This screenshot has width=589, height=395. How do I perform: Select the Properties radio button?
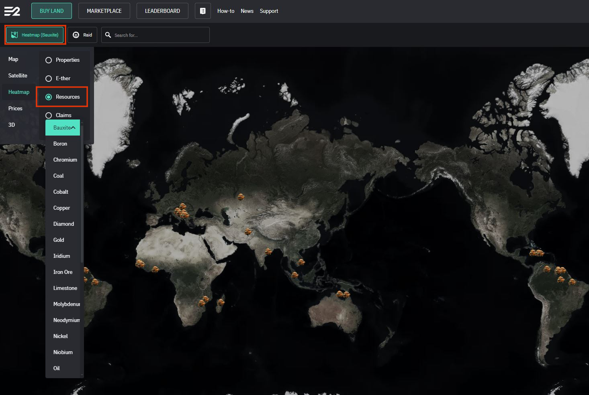(49, 60)
